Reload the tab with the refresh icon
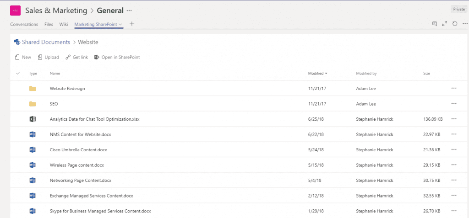This screenshot has width=469, height=218. [x=455, y=24]
